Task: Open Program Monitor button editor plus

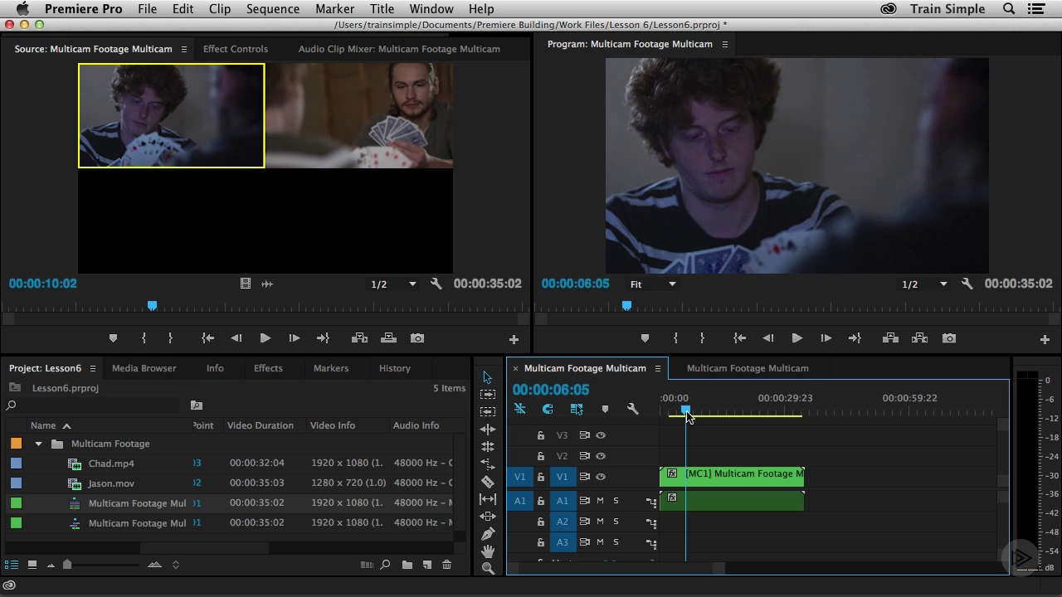Action: coord(1045,339)
